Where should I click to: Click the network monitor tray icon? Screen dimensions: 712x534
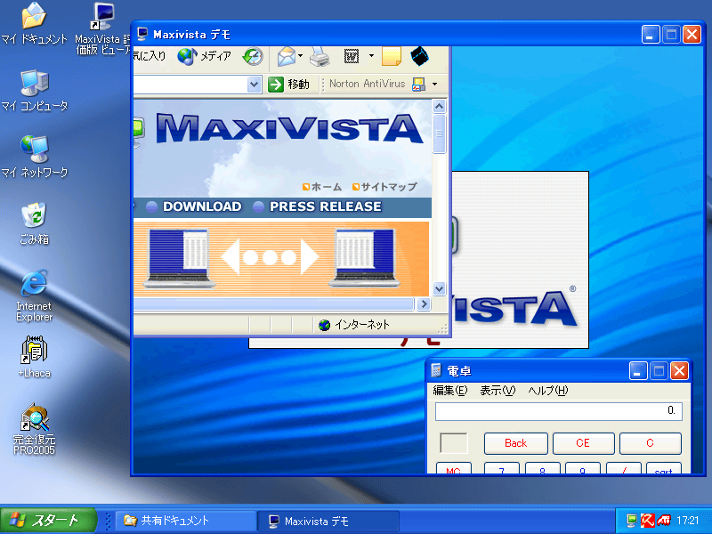(632, 521)
